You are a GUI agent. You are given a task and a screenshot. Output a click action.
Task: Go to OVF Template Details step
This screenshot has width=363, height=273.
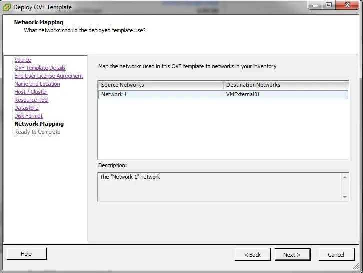[x=40, y=68]
